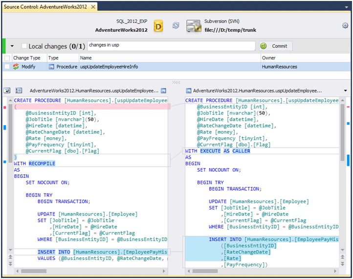Check the Local changes checkbox
The width and height of the screenshot is (353, 279).
(x=24, y=46)
